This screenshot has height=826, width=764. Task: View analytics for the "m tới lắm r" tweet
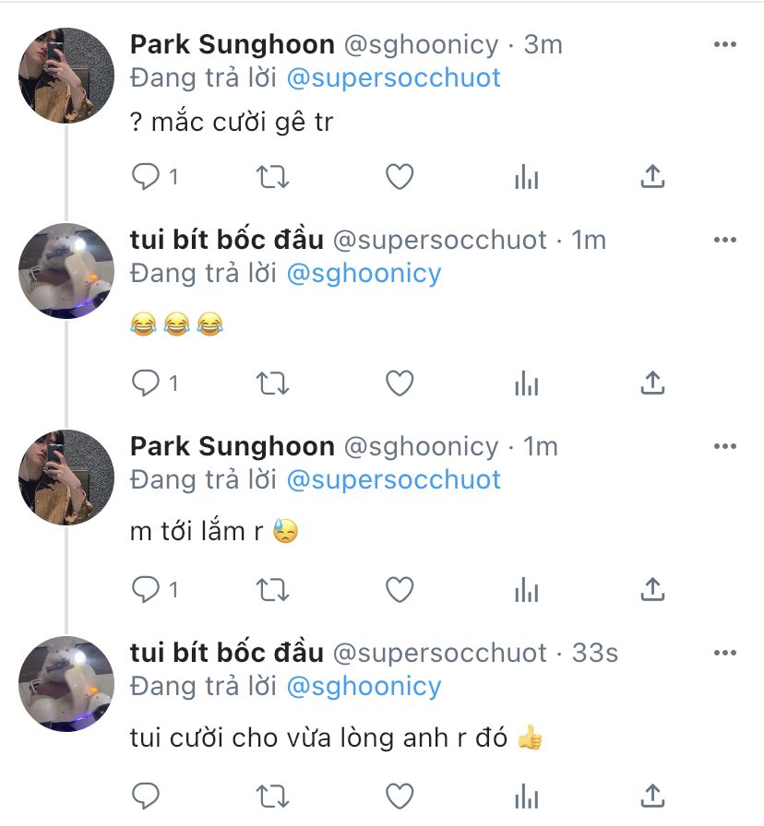(526, 588)
